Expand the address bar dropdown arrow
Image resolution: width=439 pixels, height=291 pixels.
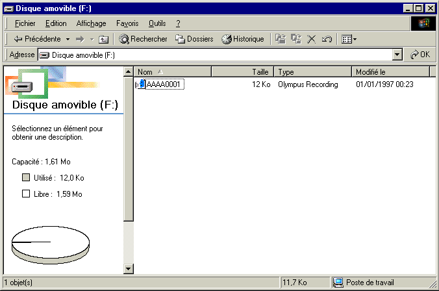point(397,55)
